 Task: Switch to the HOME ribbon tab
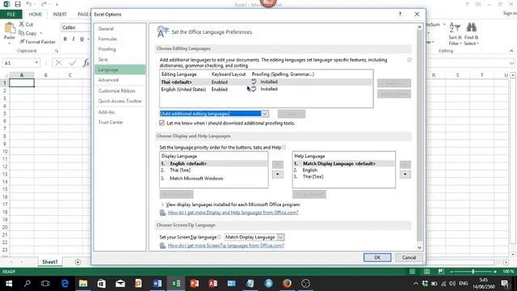point(35,15)
